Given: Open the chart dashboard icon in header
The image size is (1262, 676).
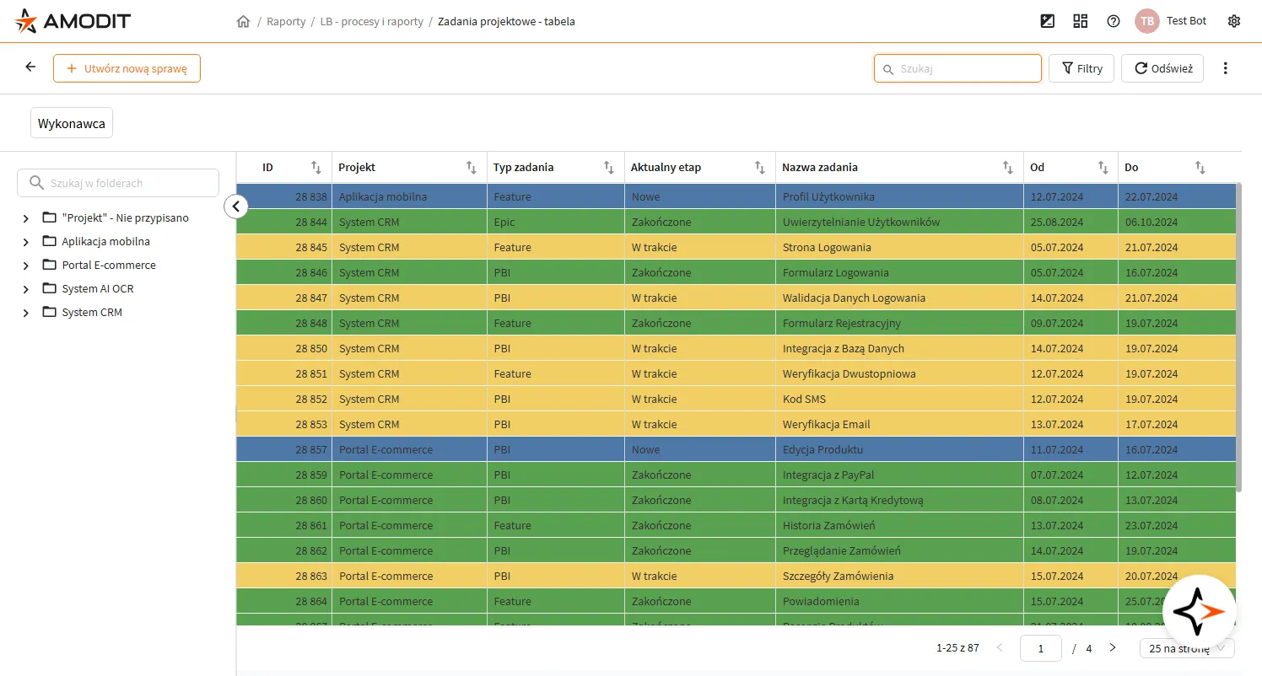Looking at the screenshot, I should [x=1048, y=21].
